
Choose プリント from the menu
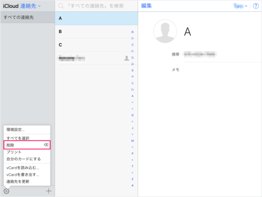(x=14, y=152)
